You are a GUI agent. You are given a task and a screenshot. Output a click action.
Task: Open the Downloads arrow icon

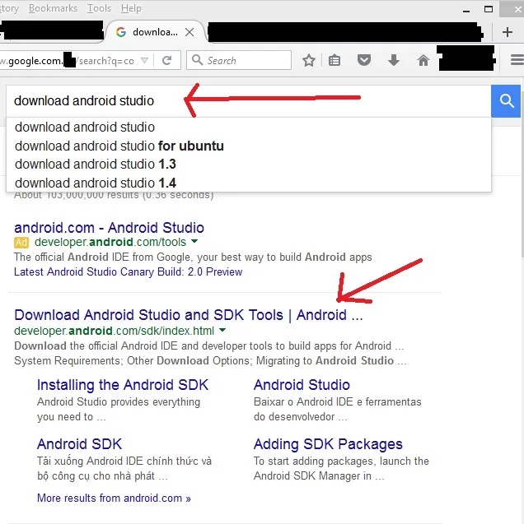394,61
